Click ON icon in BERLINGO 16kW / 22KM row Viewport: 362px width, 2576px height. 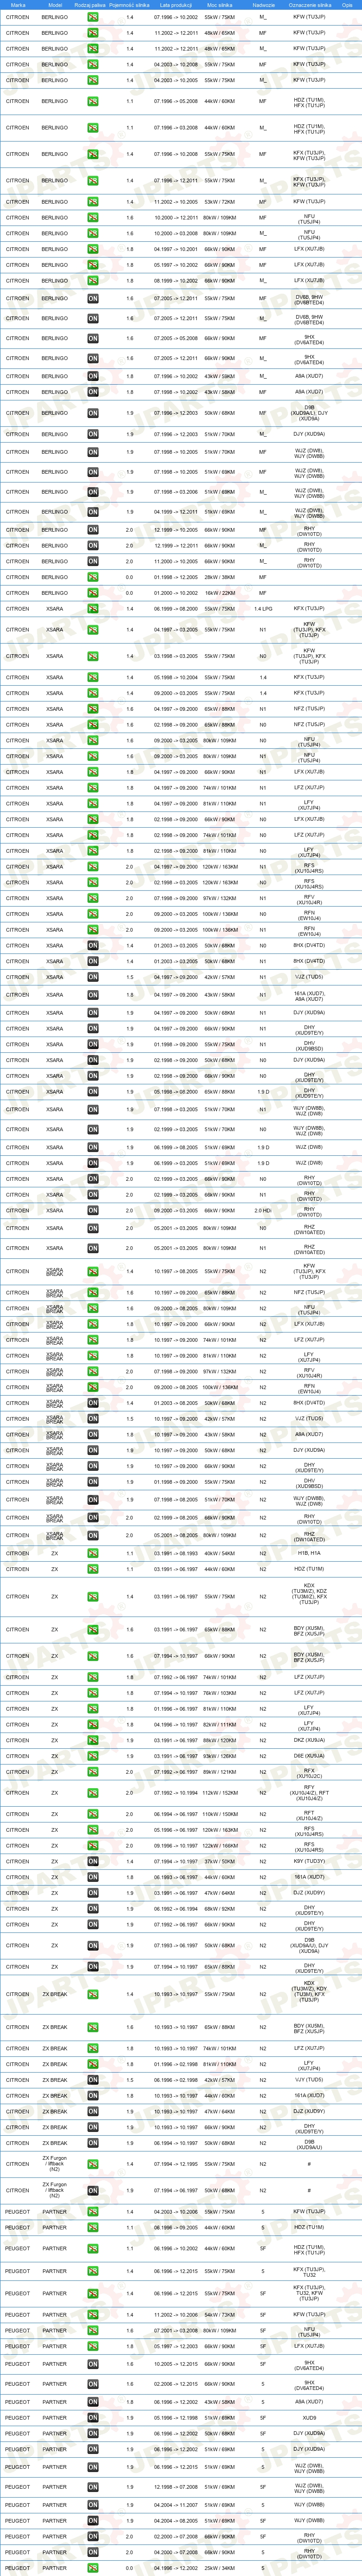(x=93, y=593)
